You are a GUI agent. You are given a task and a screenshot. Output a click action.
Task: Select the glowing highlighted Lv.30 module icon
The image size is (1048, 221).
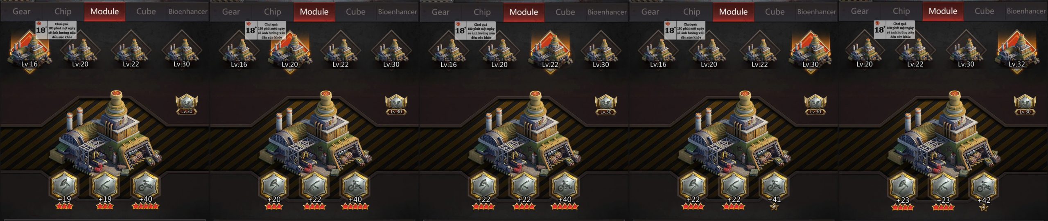[x=810, y=52]
